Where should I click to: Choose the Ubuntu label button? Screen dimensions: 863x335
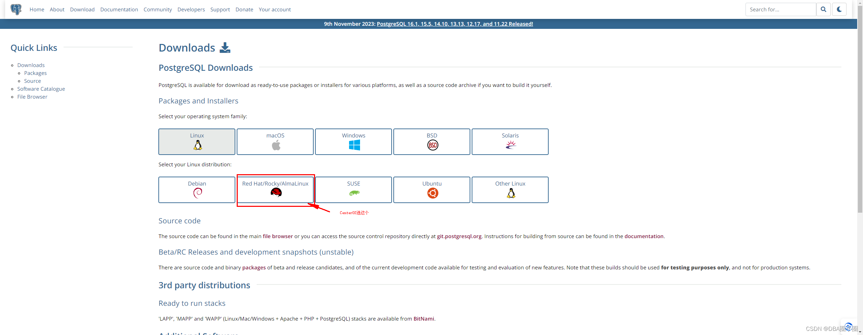(x=432, y=183)
